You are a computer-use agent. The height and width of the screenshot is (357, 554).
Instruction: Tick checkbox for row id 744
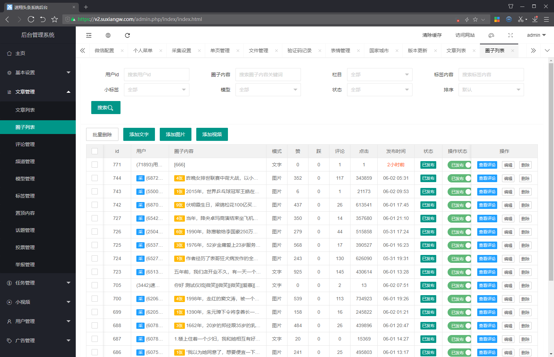tap(95, 178)
